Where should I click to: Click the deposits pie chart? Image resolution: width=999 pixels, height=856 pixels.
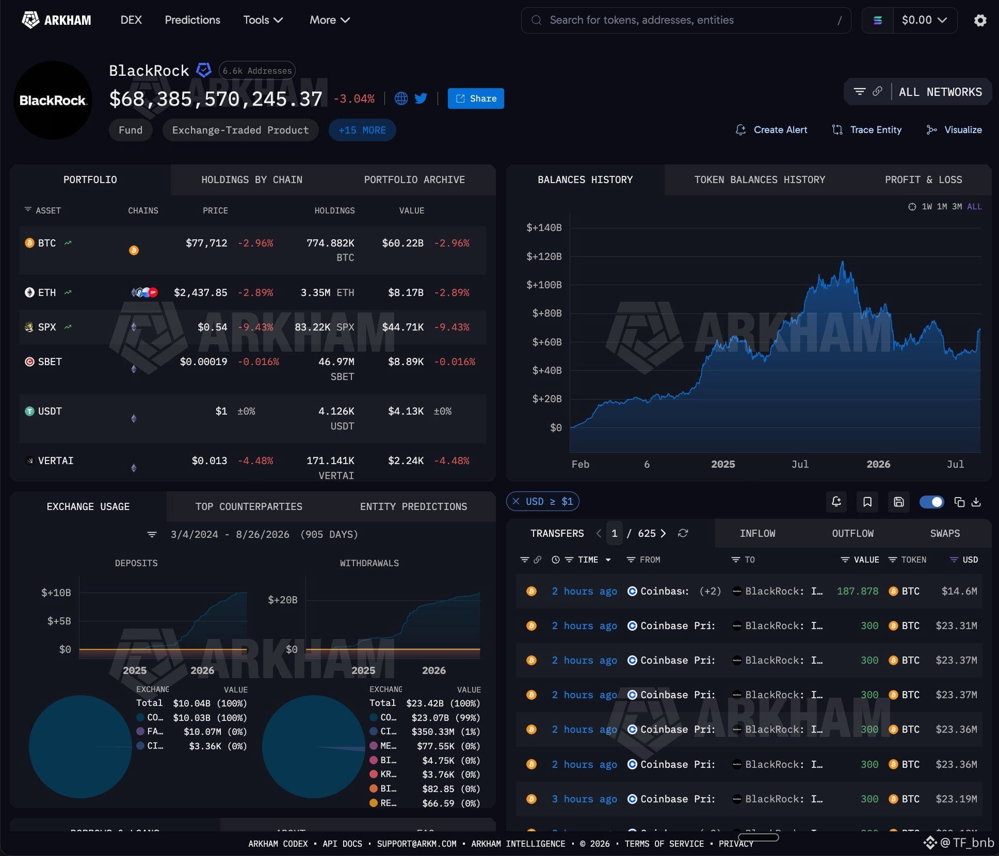pyautogui.click(x=80, y=747)
